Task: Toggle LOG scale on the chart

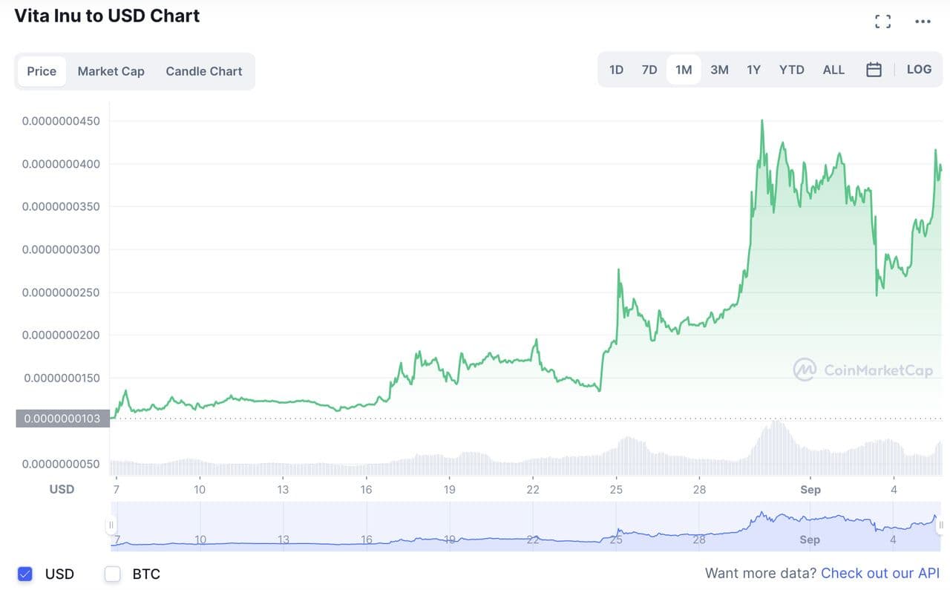Action: (x=919, y=69)
